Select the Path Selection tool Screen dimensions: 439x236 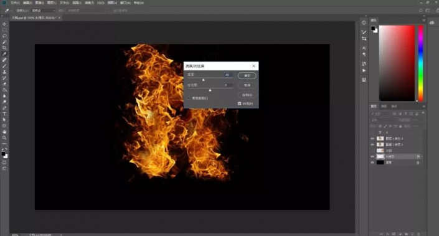pyautogui.click(x=4, y=120)
